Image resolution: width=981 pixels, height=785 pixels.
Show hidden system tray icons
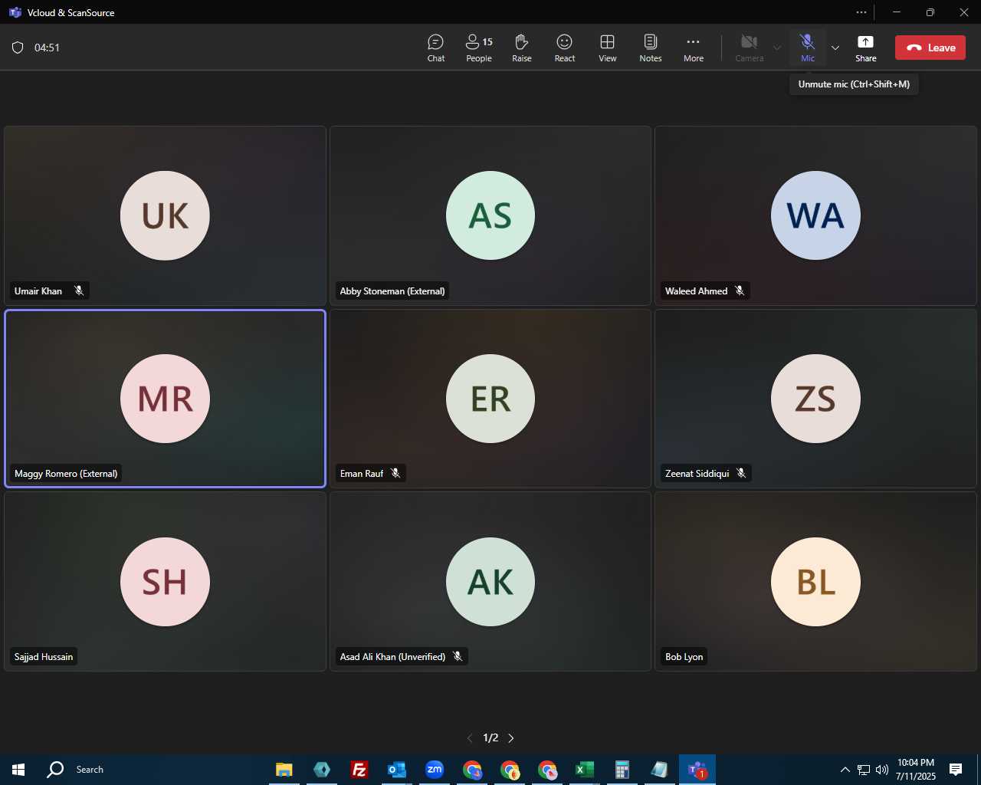click(x=845, y=770)
